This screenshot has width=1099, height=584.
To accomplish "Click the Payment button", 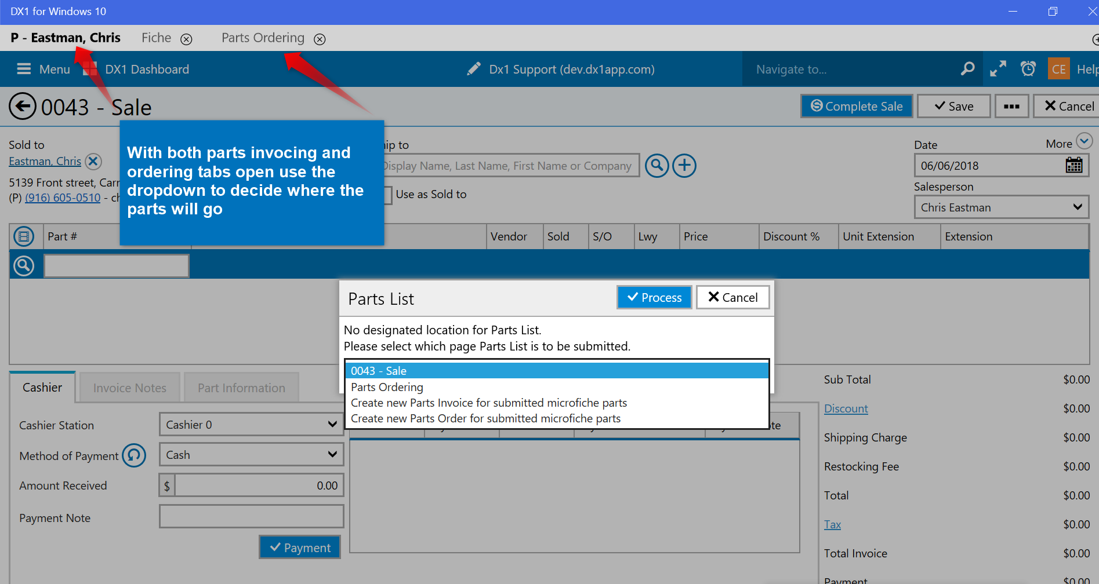I will pos(300,547).
